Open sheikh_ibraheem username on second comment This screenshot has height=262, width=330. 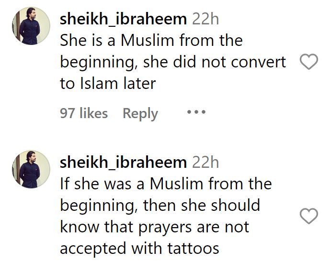(x=123, y=163)
